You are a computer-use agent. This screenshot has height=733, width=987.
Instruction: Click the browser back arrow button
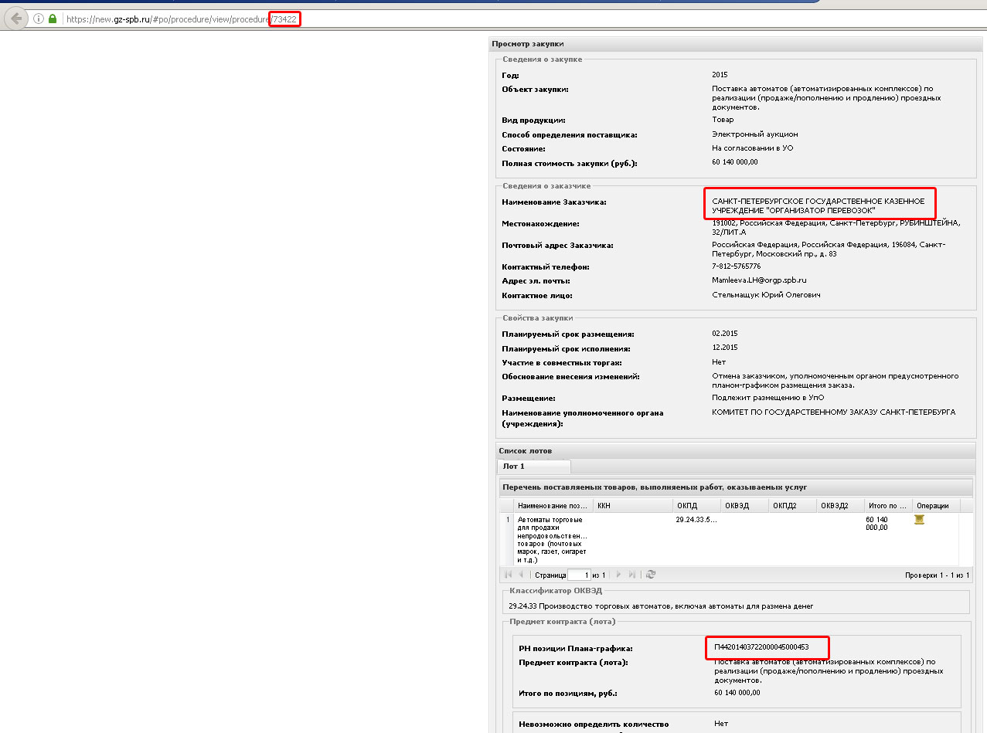coord(16,19)
